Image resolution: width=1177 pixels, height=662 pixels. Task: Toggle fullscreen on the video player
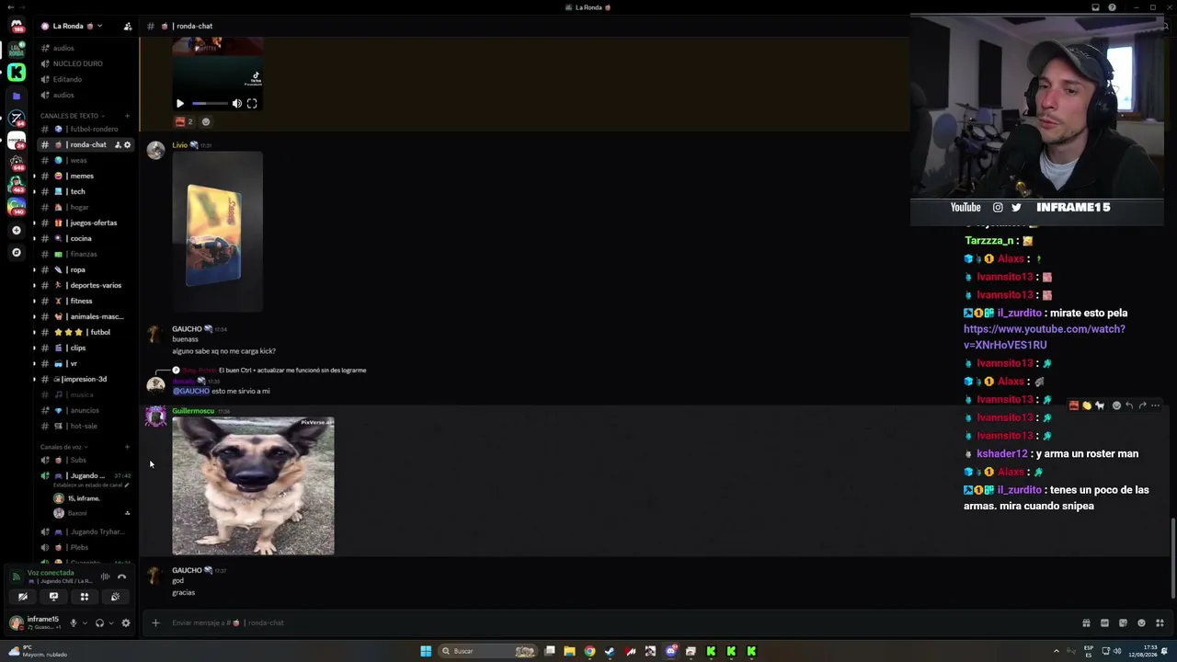[252, 104]
